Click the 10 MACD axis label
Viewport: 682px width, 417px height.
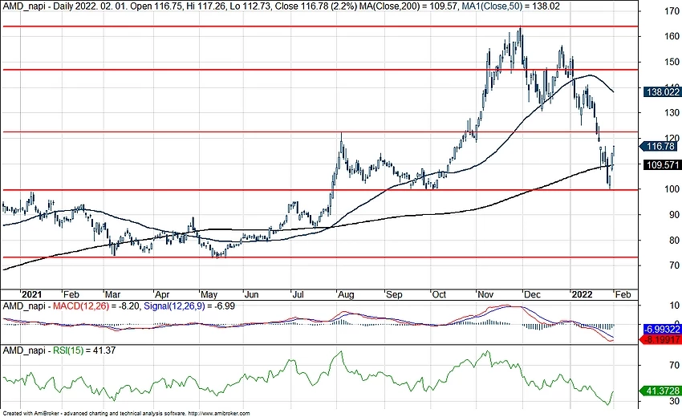pos(675,306)
